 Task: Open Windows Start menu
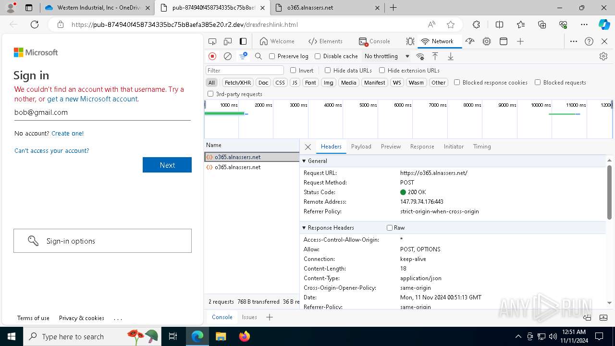point(11,336)
